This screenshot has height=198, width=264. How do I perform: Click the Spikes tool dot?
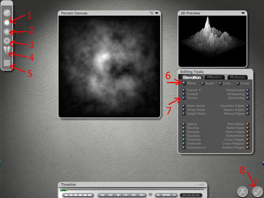pyautogui.click(x=184, y=124)
